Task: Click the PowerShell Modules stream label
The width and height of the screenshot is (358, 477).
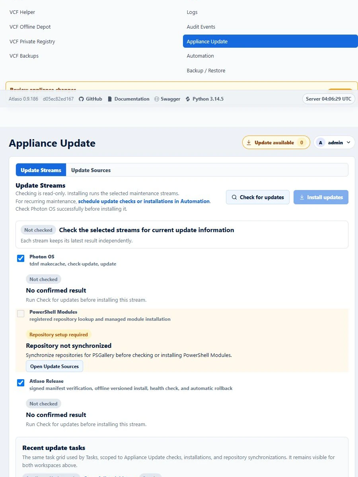Action: coord(53,312)
